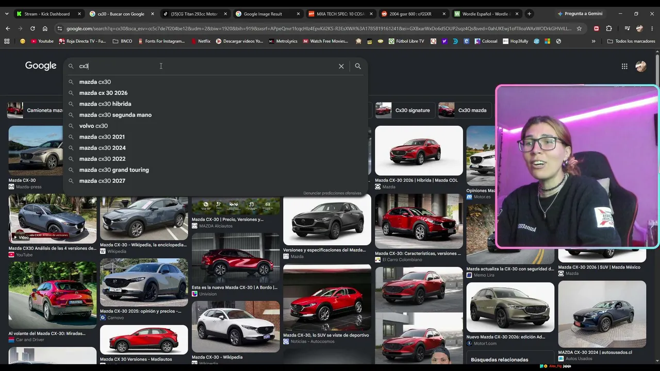
Task: Select the suggestion mazda cx30 segunda mano
Action: 216,115
